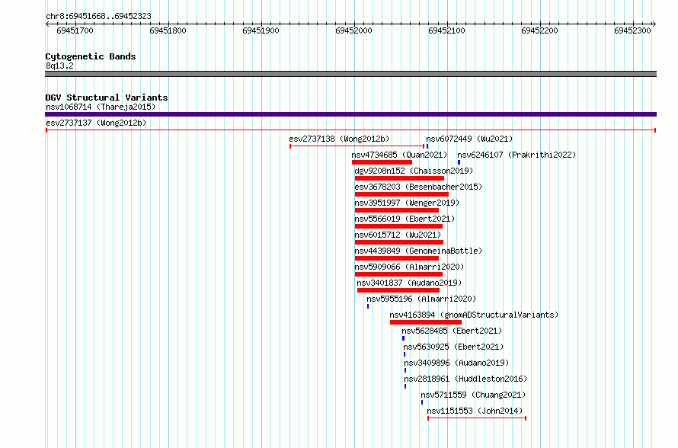
Task: Click the 8q13.2 band label
Action: 59,66
